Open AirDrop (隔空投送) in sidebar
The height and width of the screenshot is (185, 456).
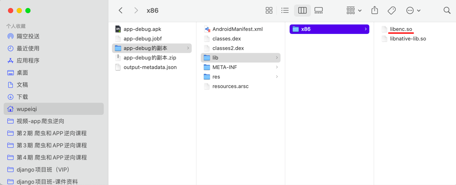click(x=28, y=36)
